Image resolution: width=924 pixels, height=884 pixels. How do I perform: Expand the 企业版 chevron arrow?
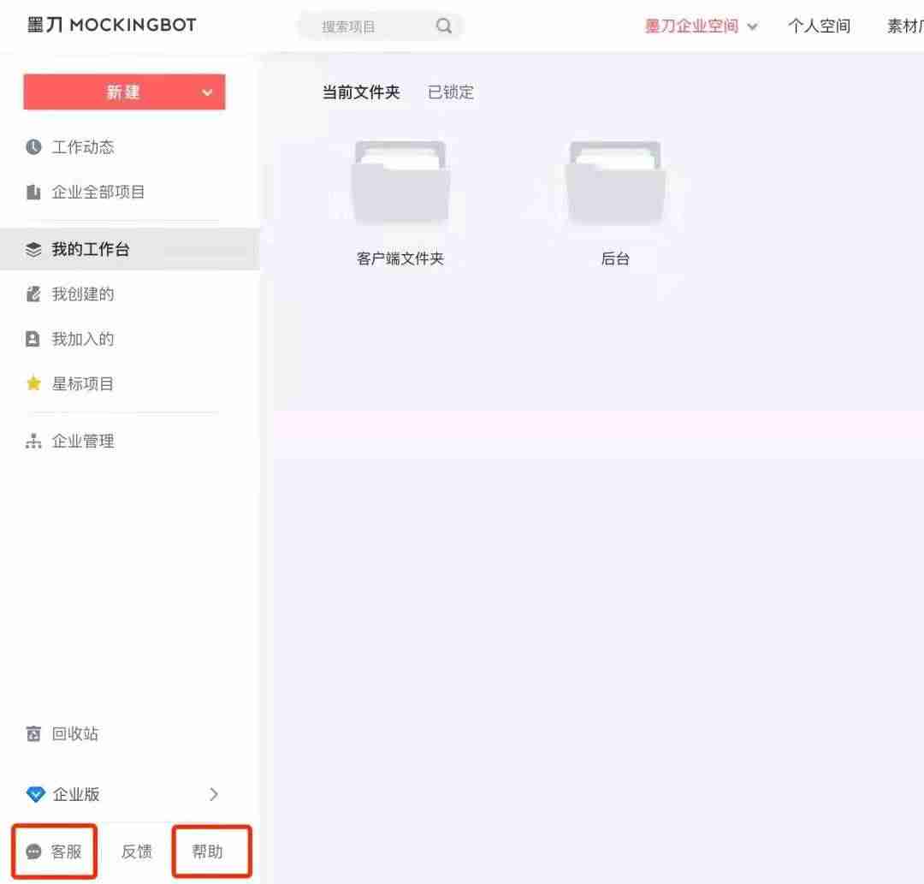coord(214,794)
